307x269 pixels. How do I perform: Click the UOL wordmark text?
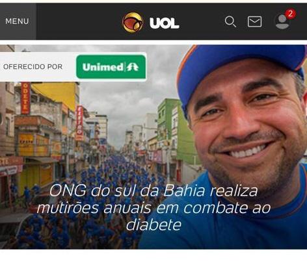[x=165, y=23]
